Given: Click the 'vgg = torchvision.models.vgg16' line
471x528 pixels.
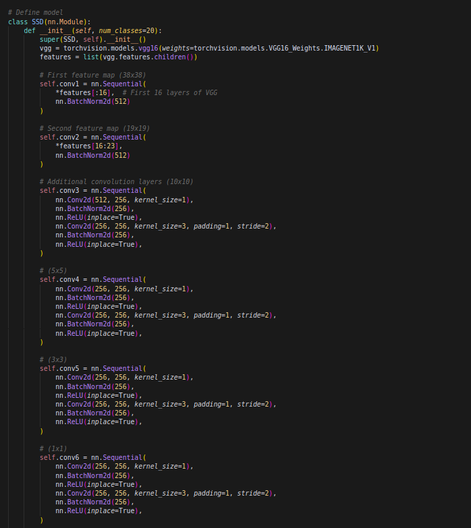Looking at the screenshot, I should coord(209,48).
